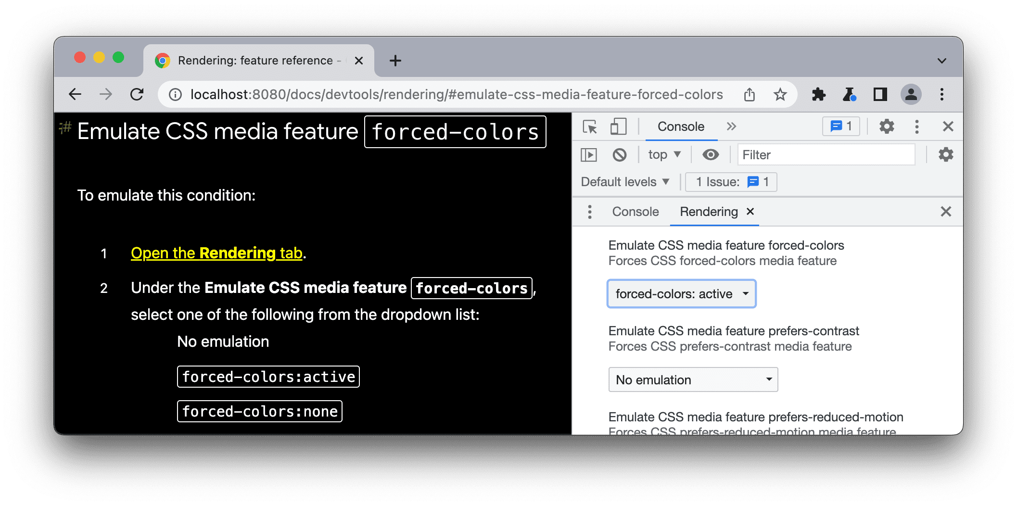Click the issues counter icon
Viewport: 1017px width, 506px height.
tap(840, 126)
